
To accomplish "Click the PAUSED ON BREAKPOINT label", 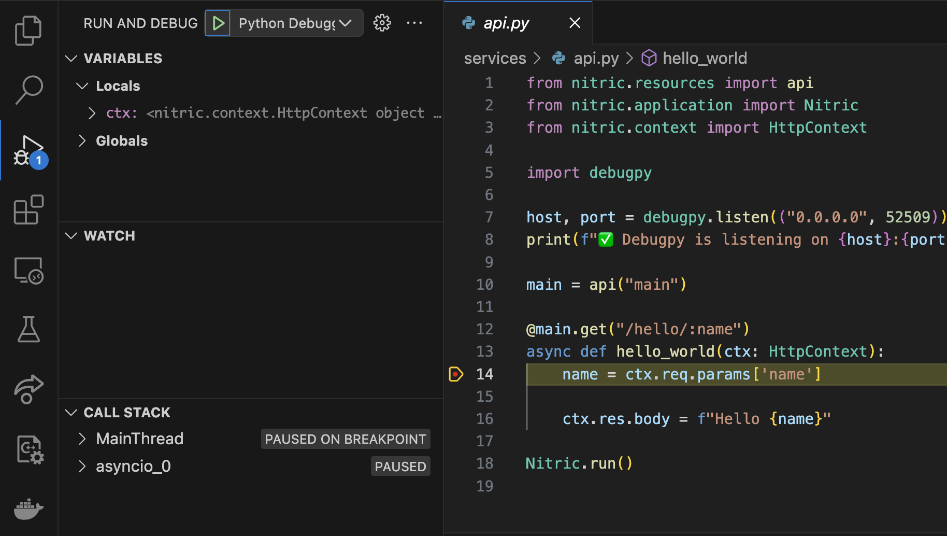I will coord(346,439).
